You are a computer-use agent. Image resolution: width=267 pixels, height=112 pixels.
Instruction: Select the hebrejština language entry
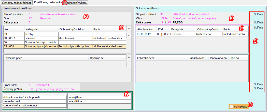99,97
